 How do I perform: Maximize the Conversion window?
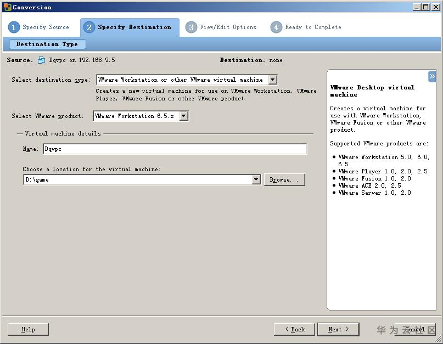pos(426,7)
